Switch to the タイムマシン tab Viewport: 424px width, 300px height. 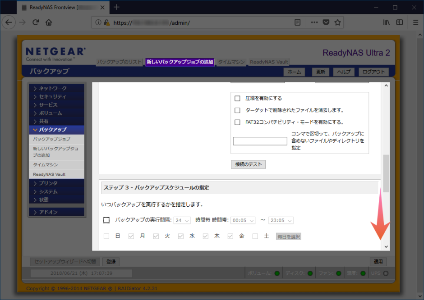230,62
